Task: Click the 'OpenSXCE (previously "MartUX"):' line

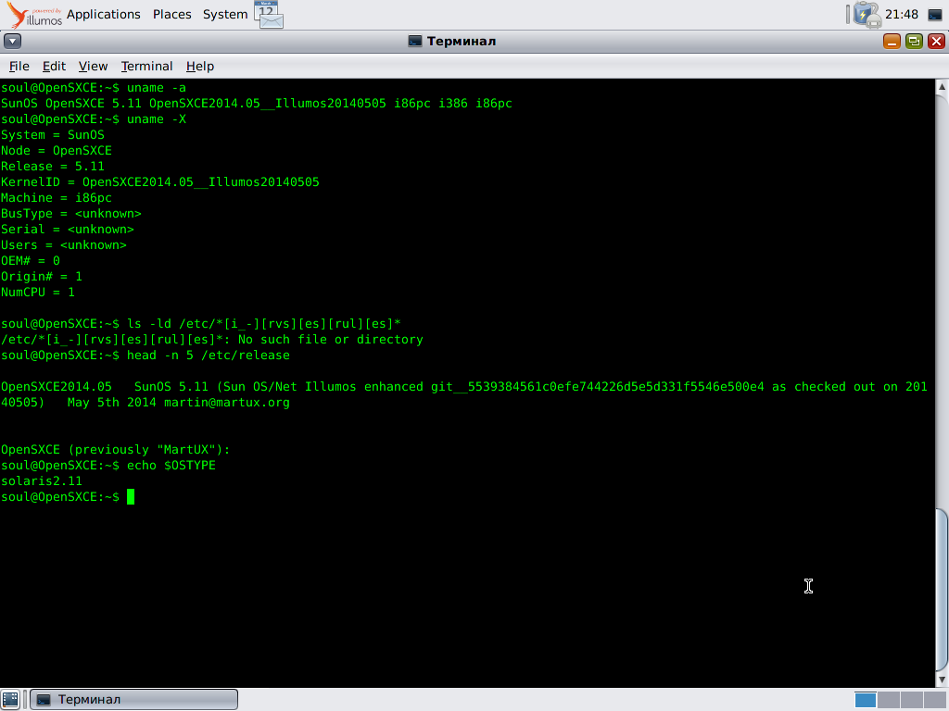Action: [116, 449]
